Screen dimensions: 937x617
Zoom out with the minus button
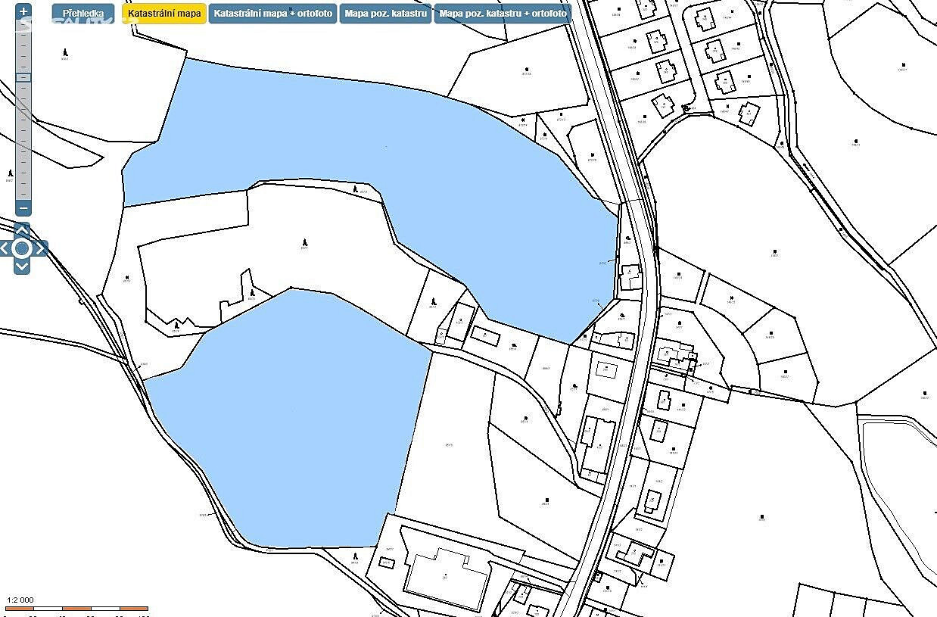point(23,207)
